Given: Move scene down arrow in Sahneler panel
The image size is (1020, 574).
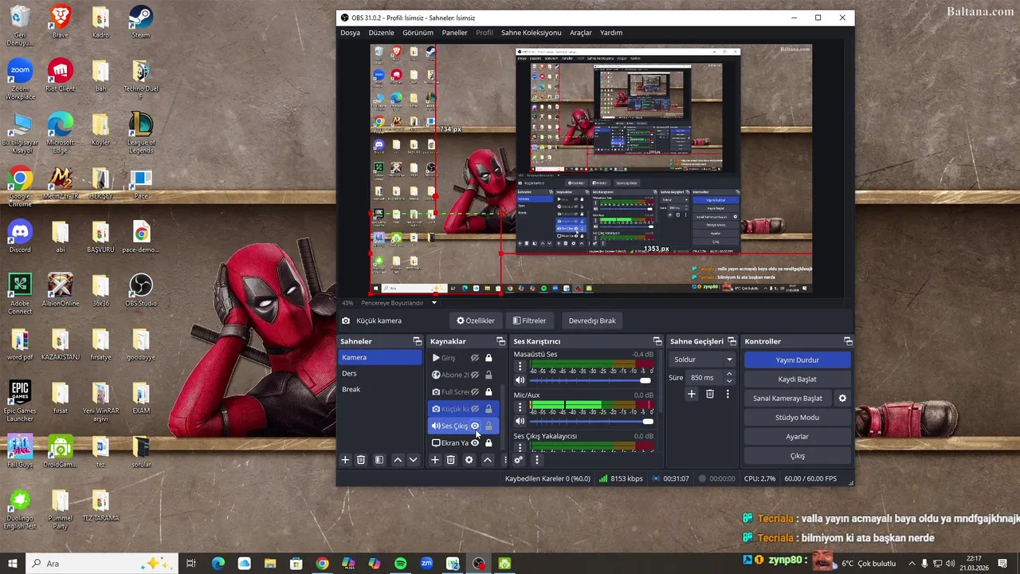Looking at the screenshot, I should coord(413,460).
